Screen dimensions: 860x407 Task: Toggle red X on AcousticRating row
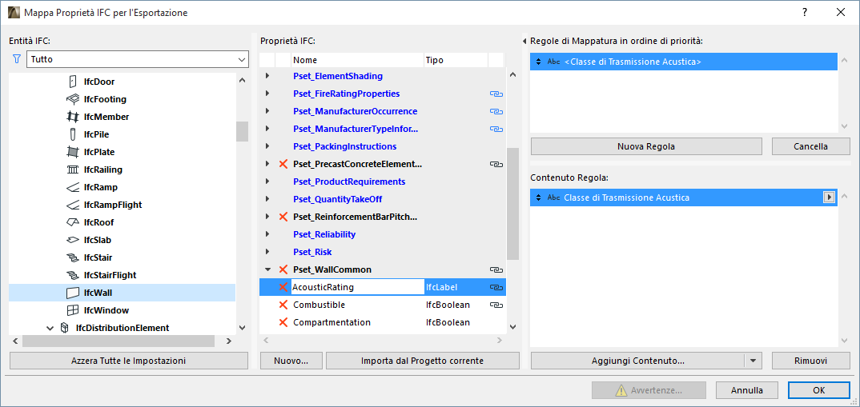tap(283, 287)
